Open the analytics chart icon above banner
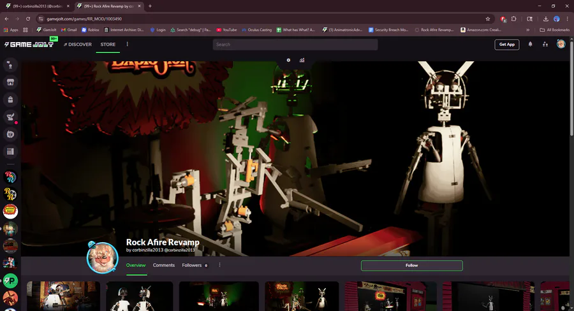 (x=302, y=60)
